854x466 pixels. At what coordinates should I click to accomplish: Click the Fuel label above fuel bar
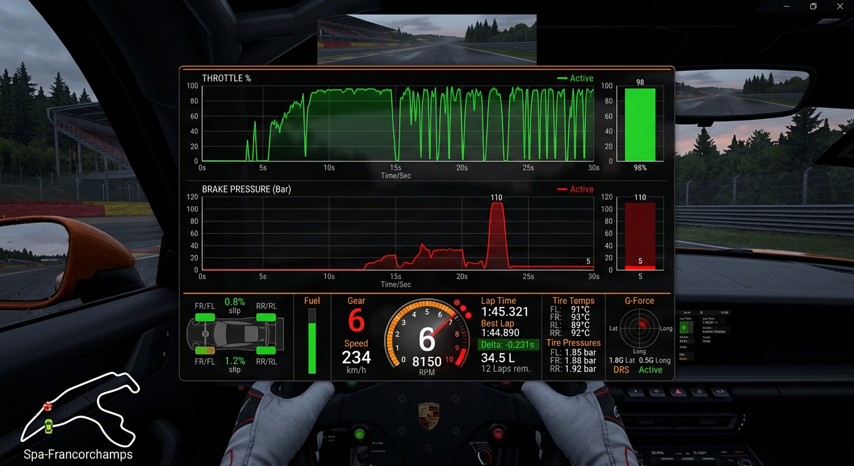coord(312,301)
